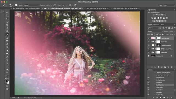Expand the Pretty Sunrise action
This screenshot has height=99, width=176.
pos(155,80)
